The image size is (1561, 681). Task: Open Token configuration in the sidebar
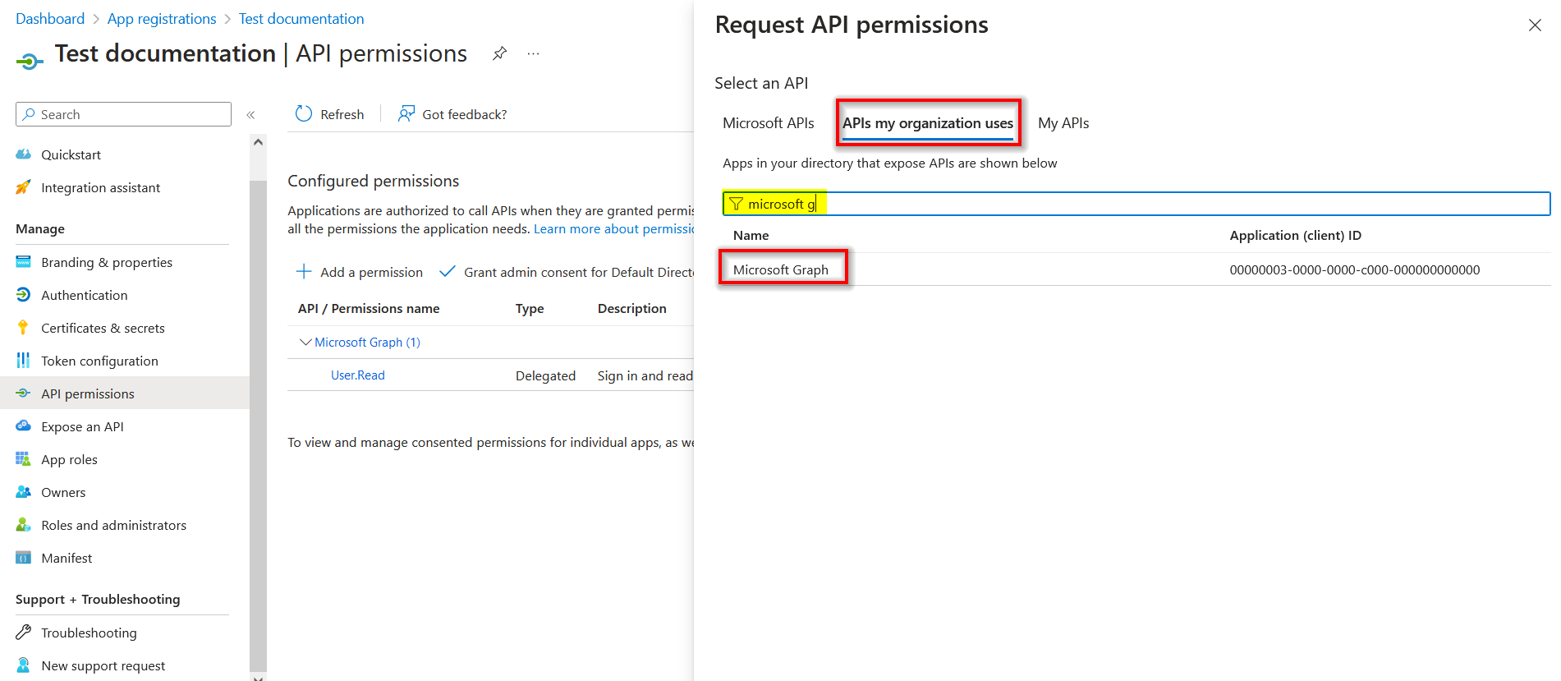[99, 360]
